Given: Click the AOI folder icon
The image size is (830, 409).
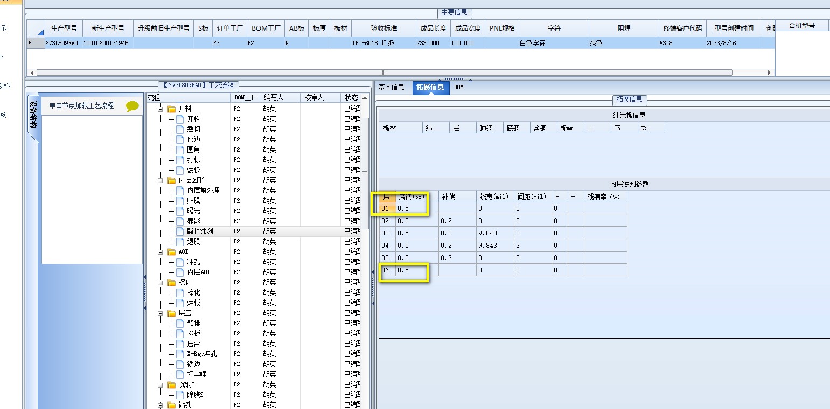Looking at the screenshot, I should tap(171, 252).
